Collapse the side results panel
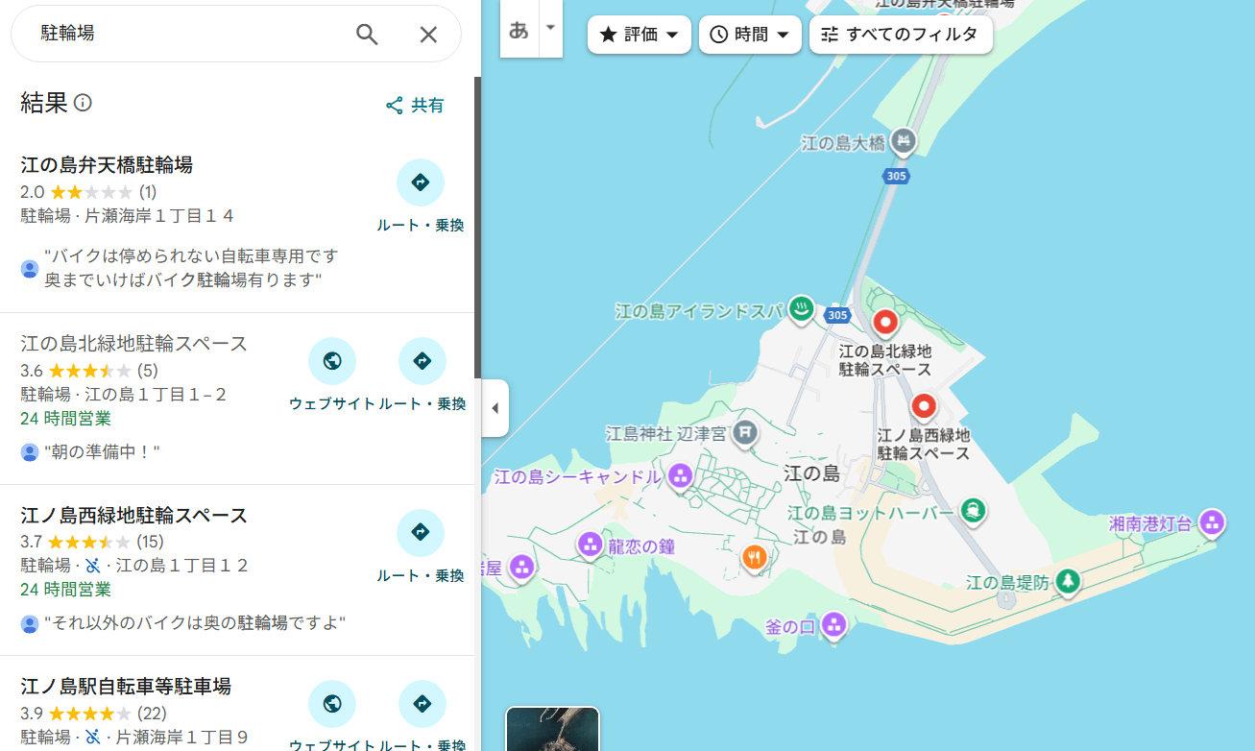Image resolution: width=1255 pixels, height=751 pixels. pyautogui.click(x=495, y=408)
